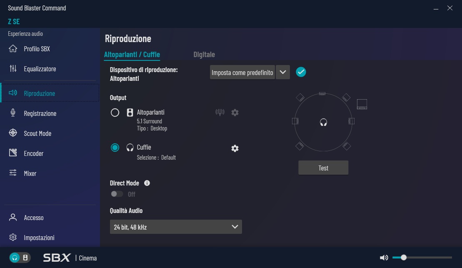Click the Impostazioni label
This screenshot has width=462, height=268.
pyautogui.click(x=39, y=238)
